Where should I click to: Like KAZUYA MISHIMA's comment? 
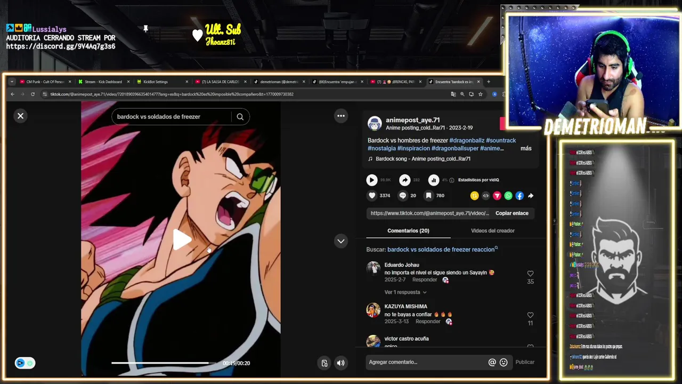(x=530, y=315)
